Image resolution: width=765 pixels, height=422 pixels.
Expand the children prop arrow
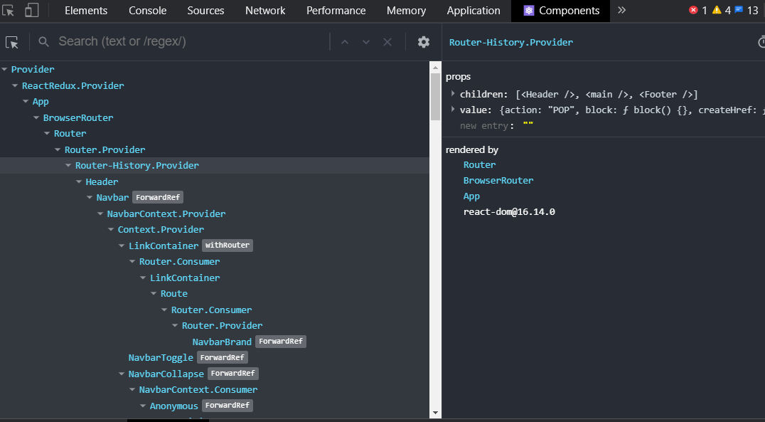click(453, 94)
